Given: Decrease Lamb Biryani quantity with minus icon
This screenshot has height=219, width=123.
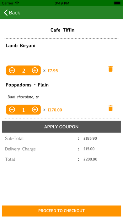Looking at the screenshot, I should (12, 70).
